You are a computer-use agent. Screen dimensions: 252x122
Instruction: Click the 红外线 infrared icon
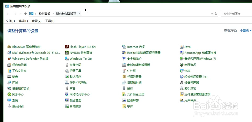(124, 71)
